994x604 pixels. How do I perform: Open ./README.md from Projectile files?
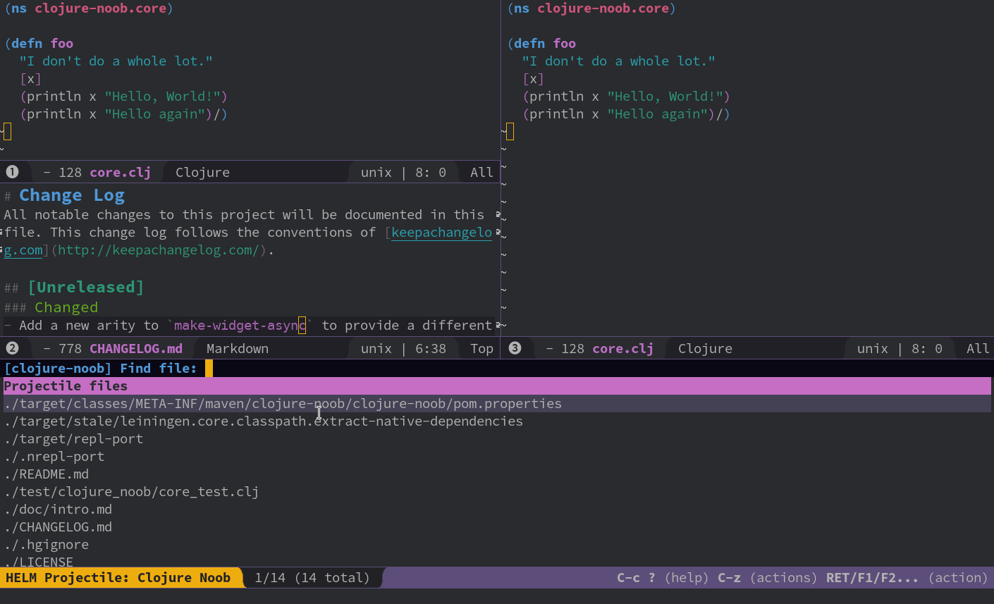pos(47,474)
